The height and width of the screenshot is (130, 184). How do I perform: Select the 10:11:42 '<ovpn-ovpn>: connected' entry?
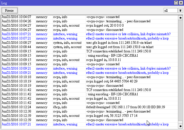90,103
